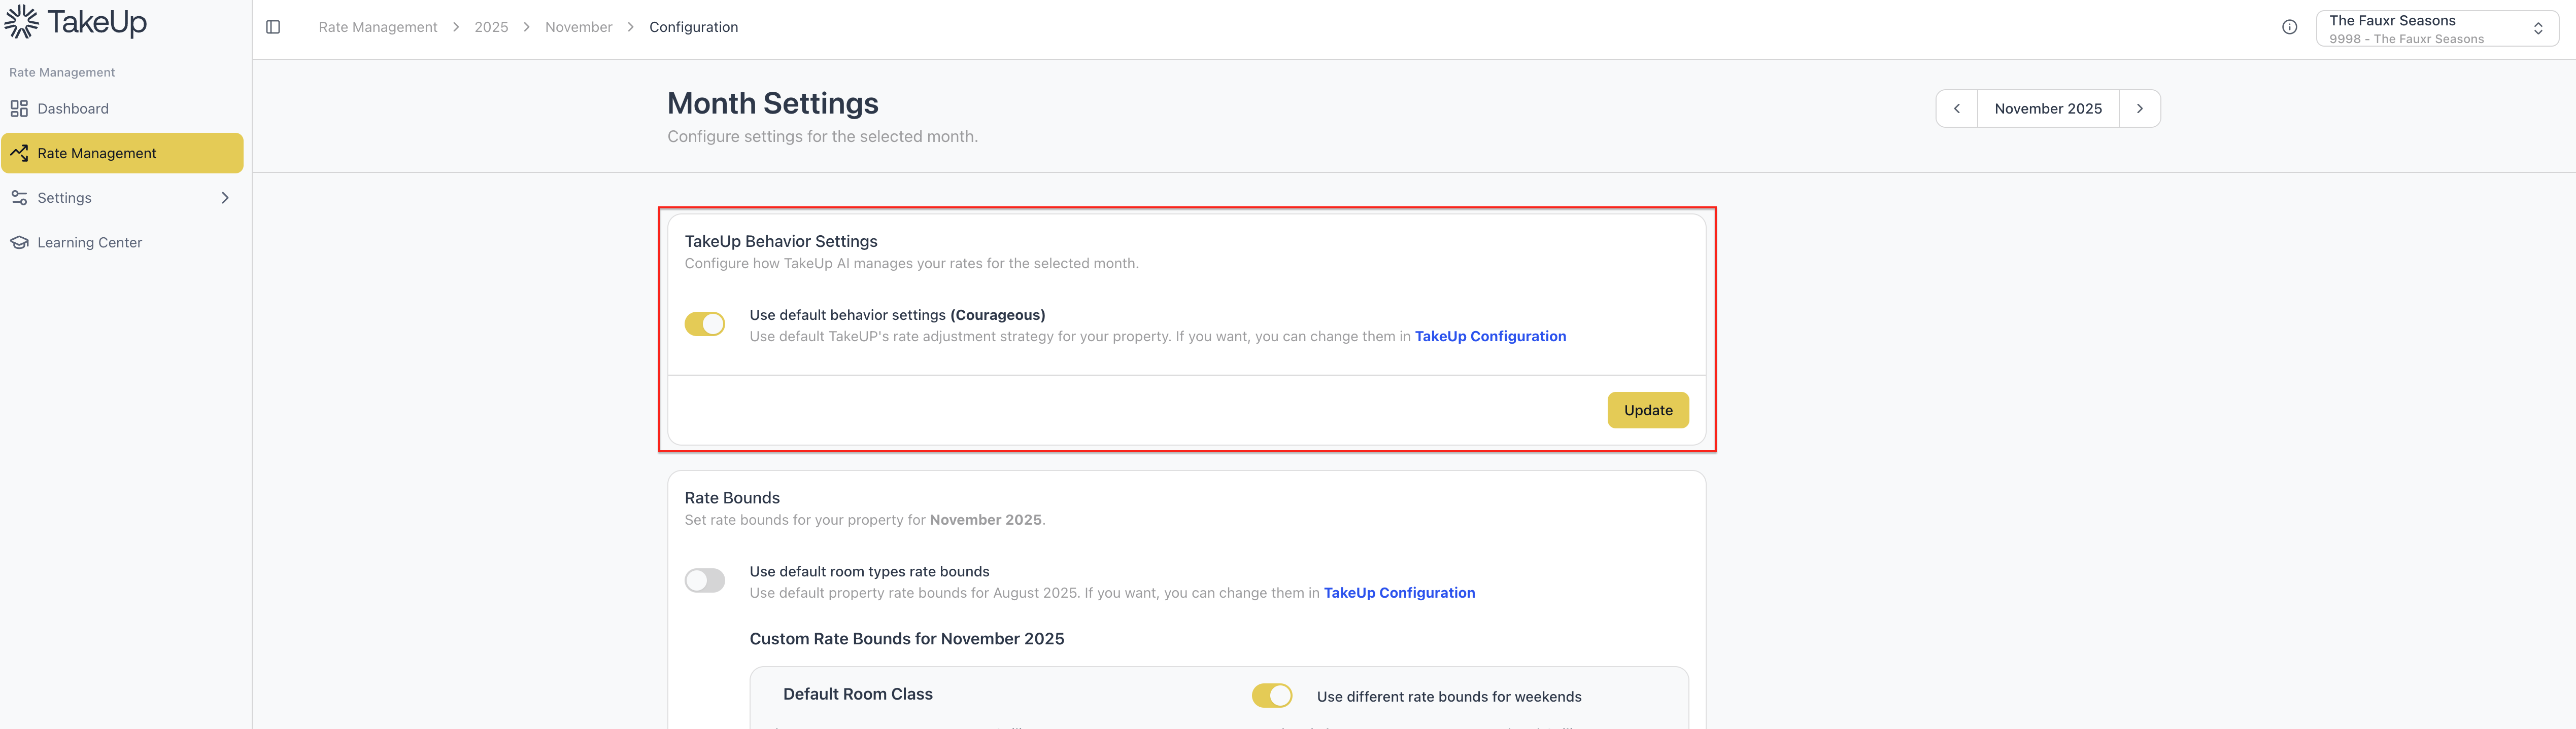This screenshot has height=729, width=2576.
Task: Open the November 2025 month picker
Action: [2047, 109]
